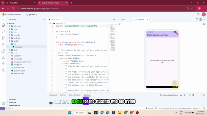Image resolution: width=207 pixels, height=116 pixels.
Task: Open notifications bell in status bar
Action: click(x=204, y=108)
